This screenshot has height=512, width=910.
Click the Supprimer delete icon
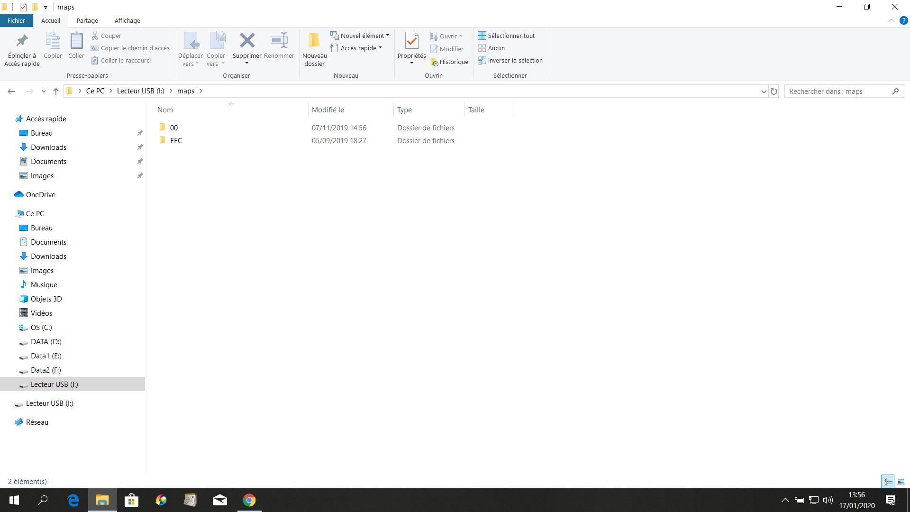247,41
